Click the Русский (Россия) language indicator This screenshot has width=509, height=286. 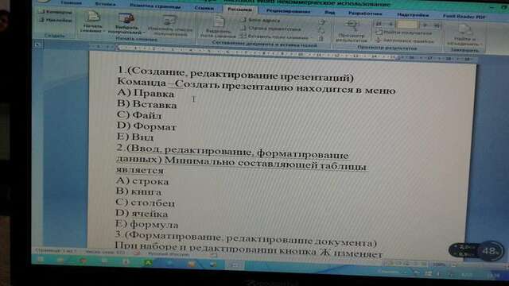(x=168, y=254)
